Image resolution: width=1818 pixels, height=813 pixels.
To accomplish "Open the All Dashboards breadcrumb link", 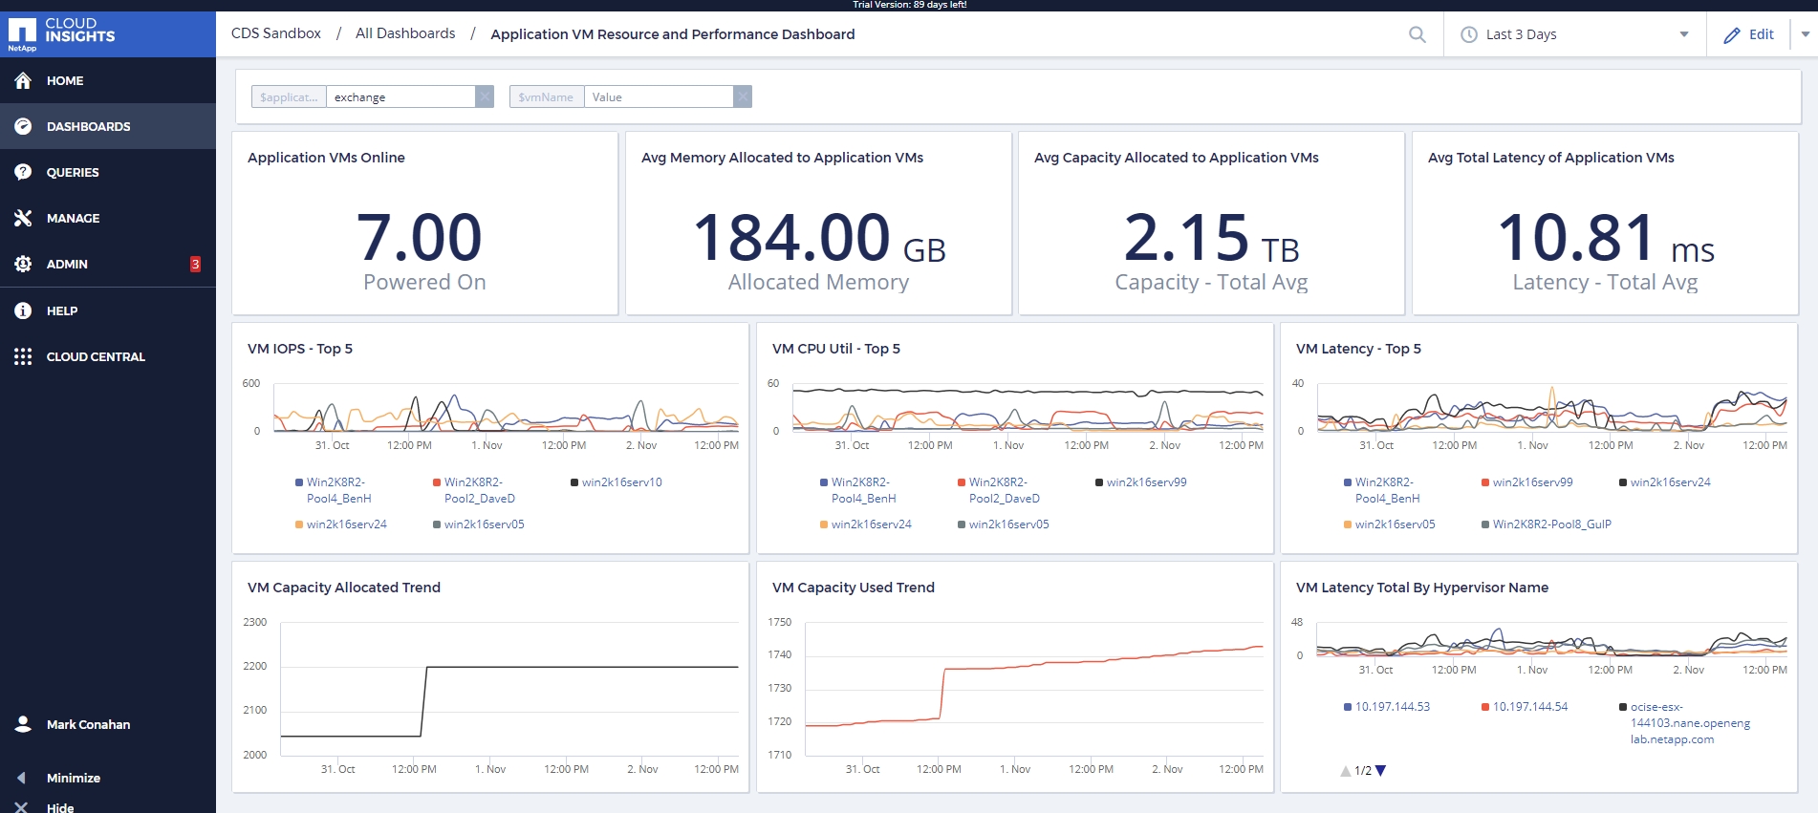I will (405, 33).
